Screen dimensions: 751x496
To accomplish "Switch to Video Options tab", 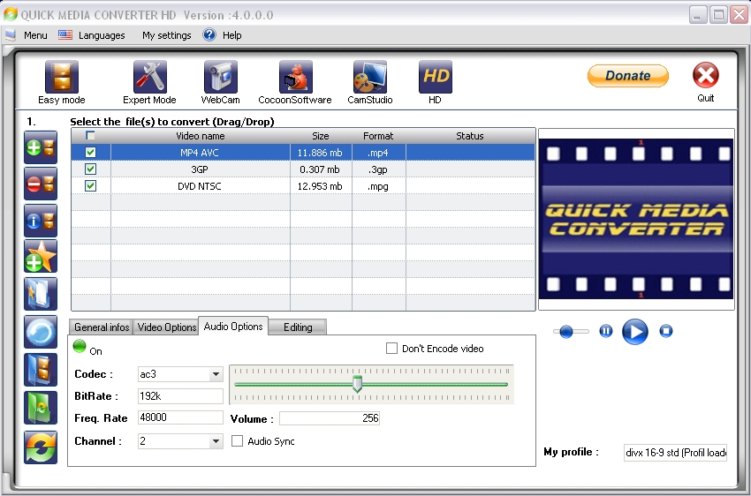I will 167,327.
